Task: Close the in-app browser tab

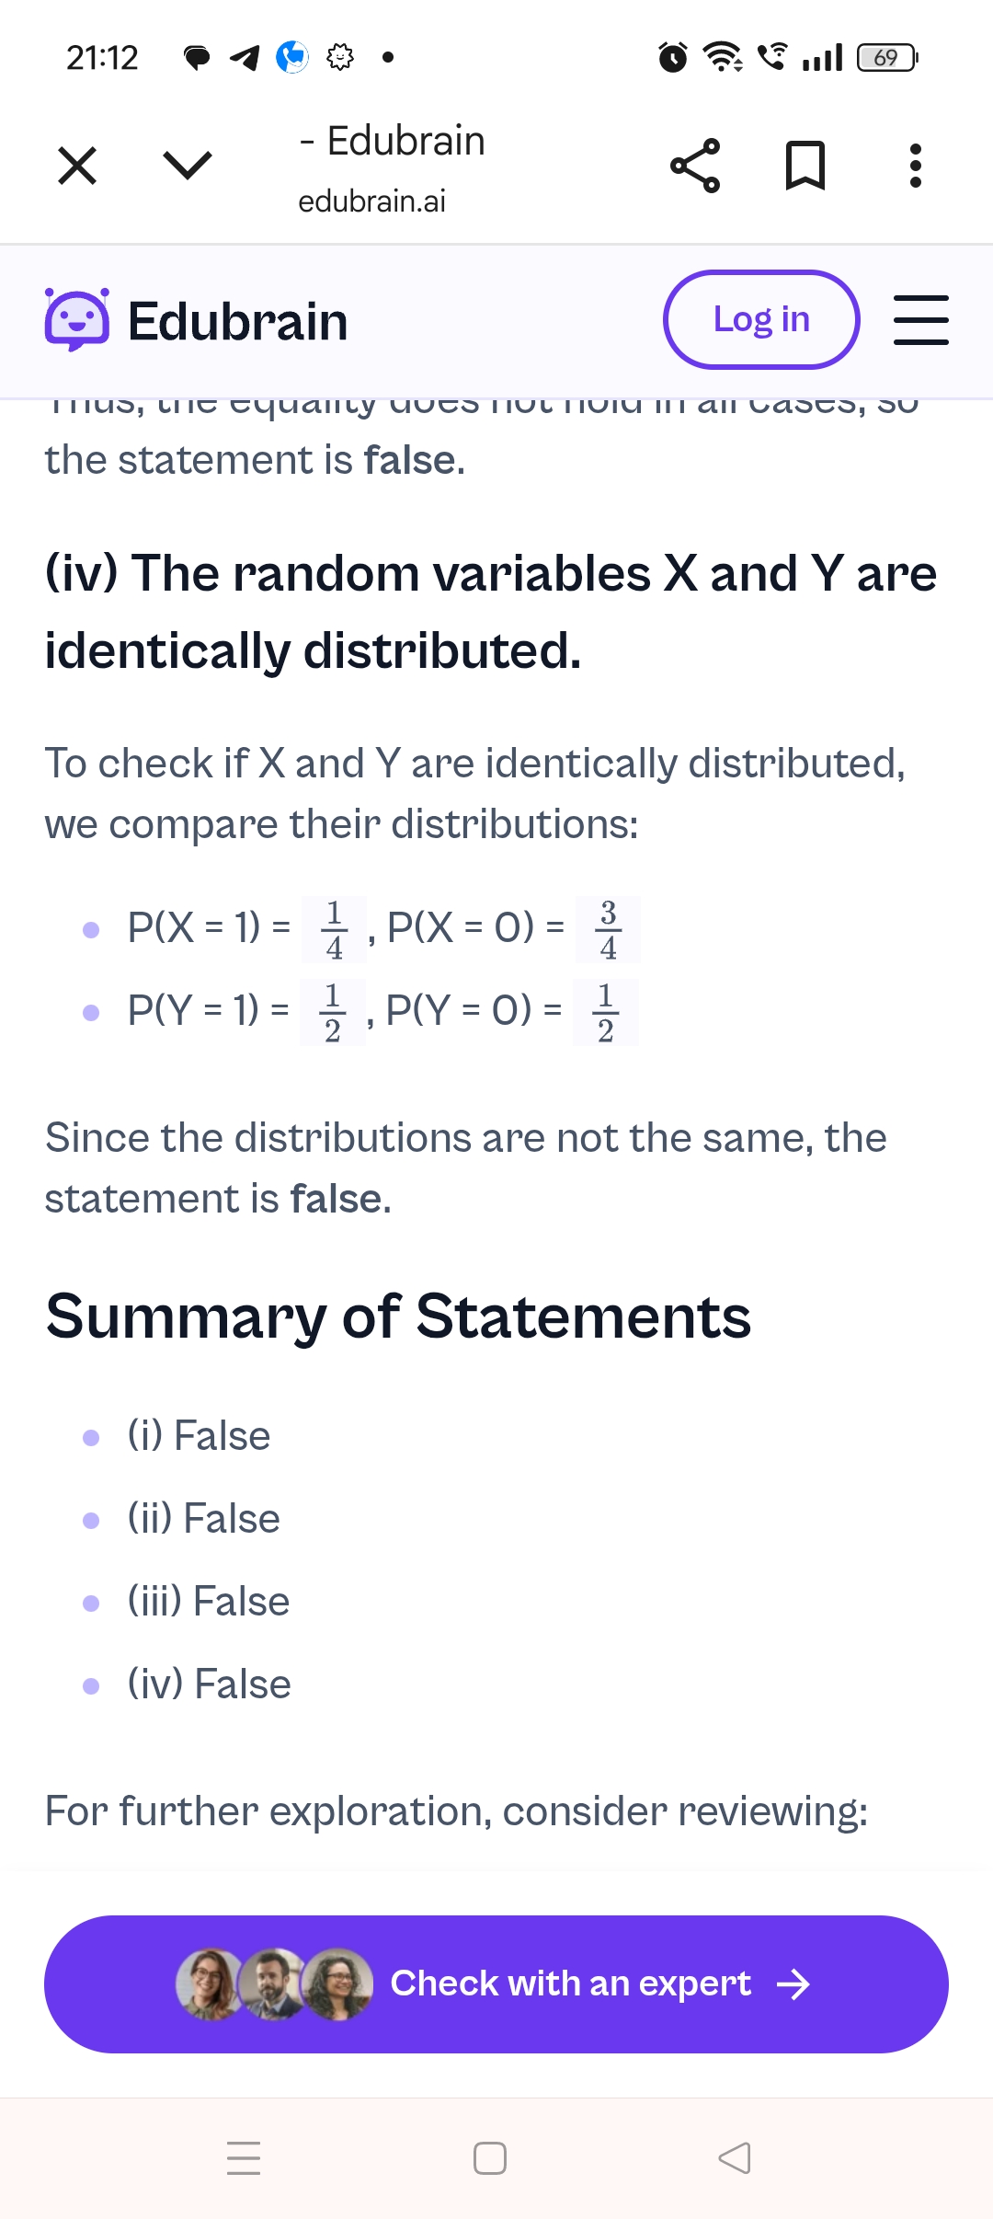Action: [77, 167]
